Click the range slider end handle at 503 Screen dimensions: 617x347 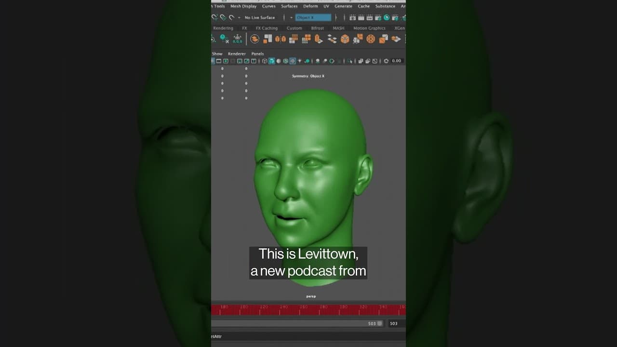click(380, 323)
